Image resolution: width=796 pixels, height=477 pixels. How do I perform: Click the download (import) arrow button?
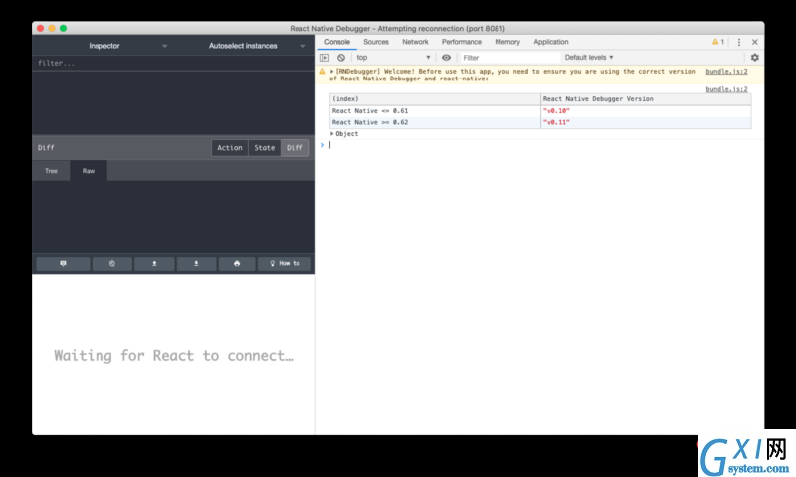tap(196, 263)
